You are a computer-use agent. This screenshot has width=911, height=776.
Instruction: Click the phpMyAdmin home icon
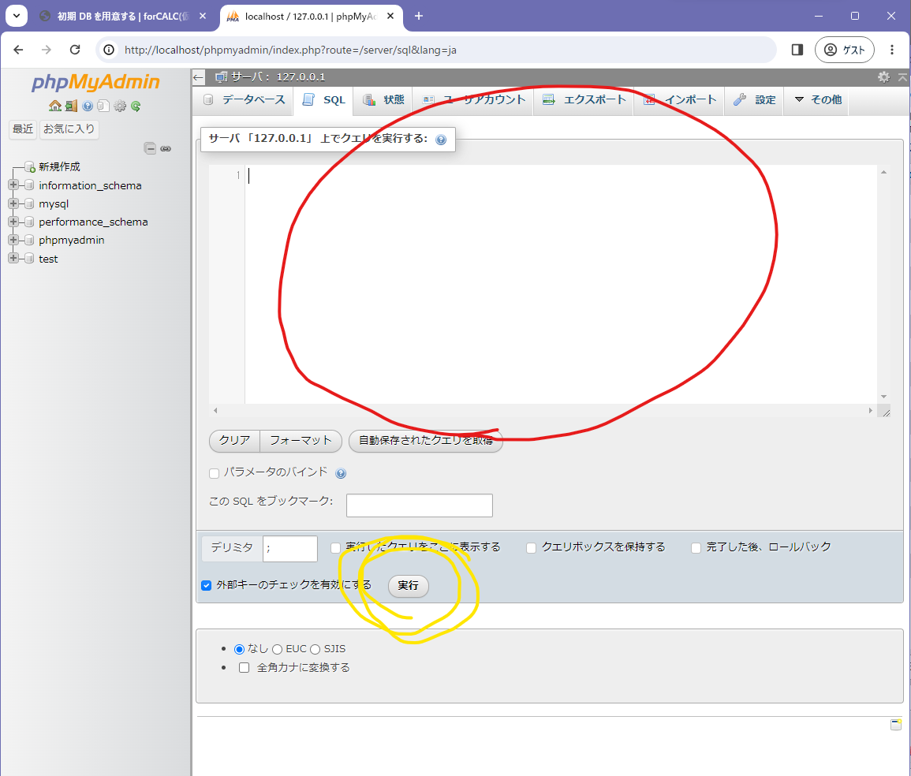(54, 106)
